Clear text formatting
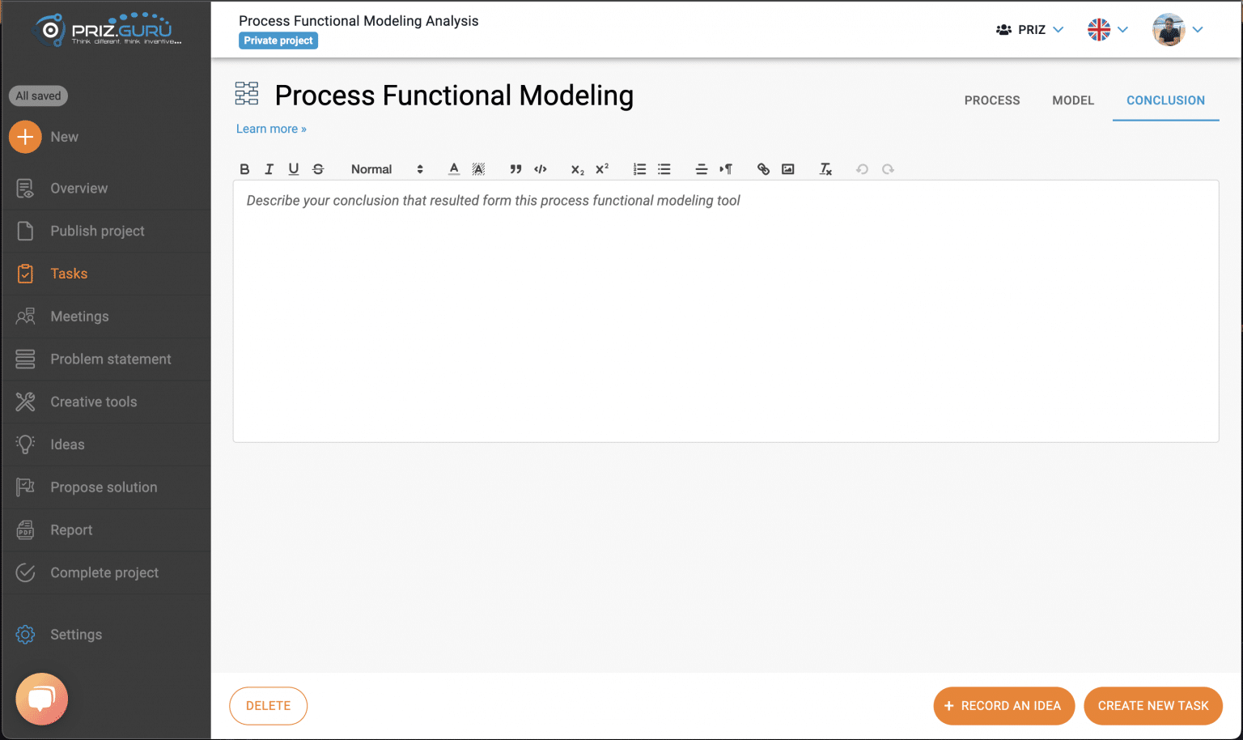Image resolution: width=1243 pixels, height=740 pixels. pos(825,169)
